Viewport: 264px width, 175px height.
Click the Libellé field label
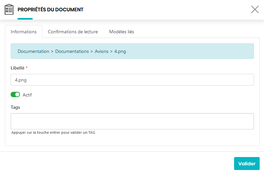[17, 68]
